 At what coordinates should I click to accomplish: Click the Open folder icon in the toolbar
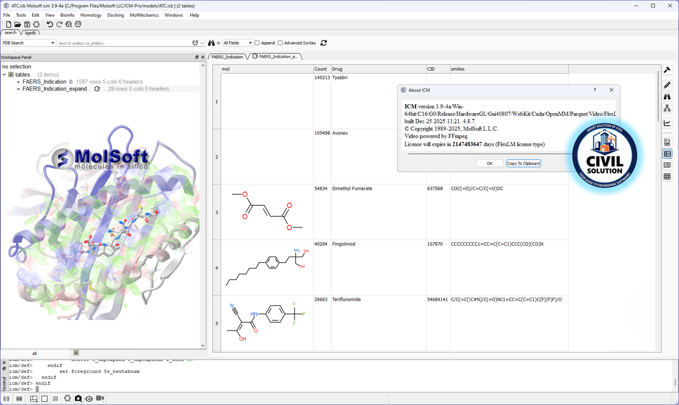(18, 24)
